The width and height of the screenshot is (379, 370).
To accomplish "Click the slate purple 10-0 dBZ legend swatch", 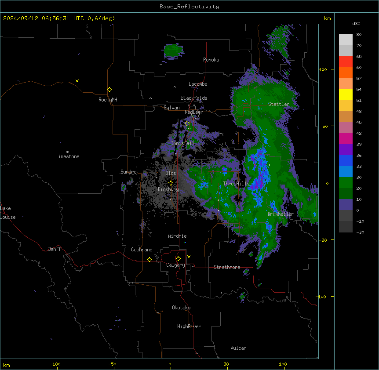I will (x=346, y=205).
